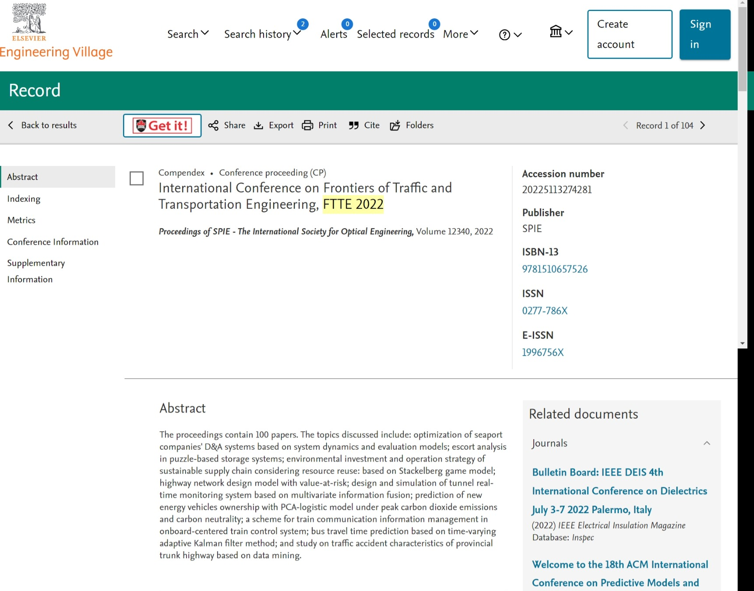The height and width of the screenshot is (591, 754).
Task: Click the Record 1 of 104 text
Action: point(665,126)
